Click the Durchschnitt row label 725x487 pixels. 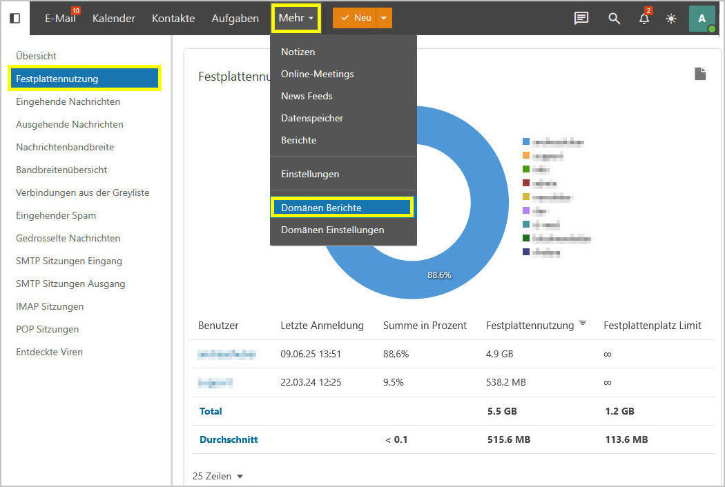point(229,439)
